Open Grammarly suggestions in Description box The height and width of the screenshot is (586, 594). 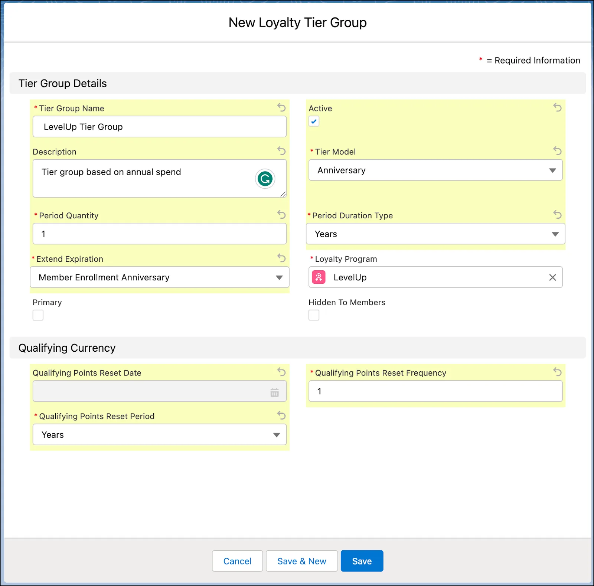coord(265,179)
